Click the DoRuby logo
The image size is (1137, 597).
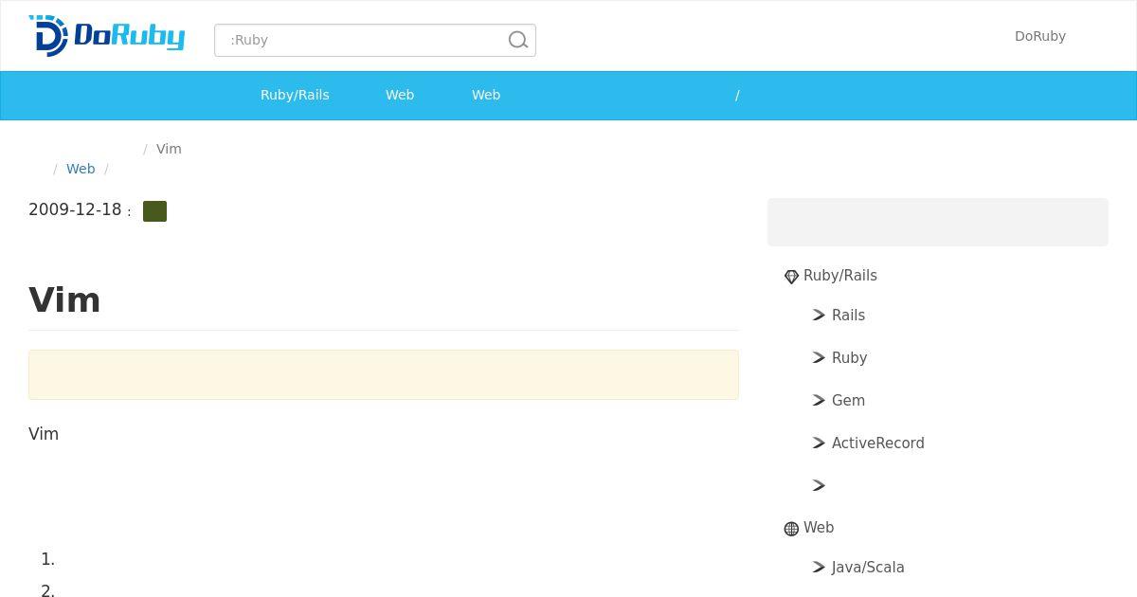(107, 36)
